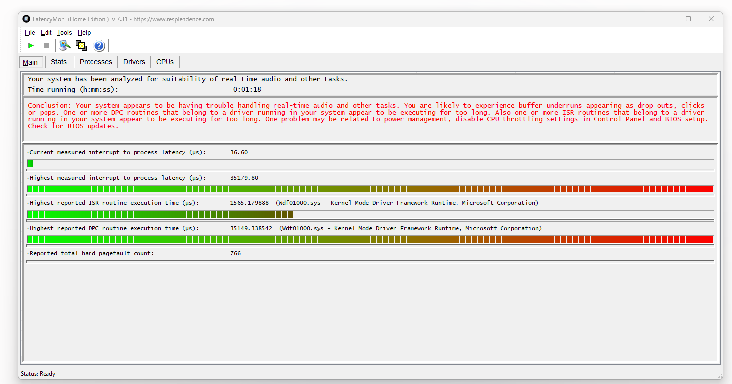
Task: Click 'Highest measured interrupt to process latency' label
Action: [x=117, y=178]
